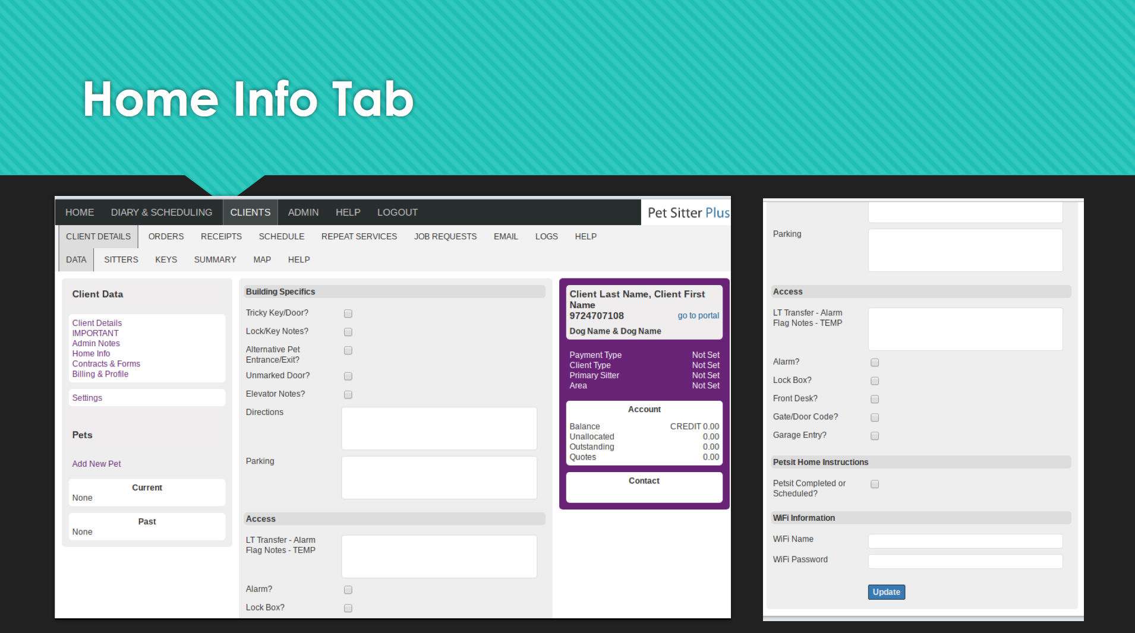
Task: Check Petsit Completed or Scheduled? checkbox
Action: 875,484
